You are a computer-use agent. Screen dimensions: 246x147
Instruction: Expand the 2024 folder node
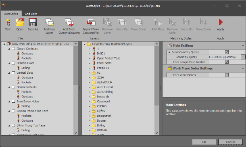coord(89,78)
